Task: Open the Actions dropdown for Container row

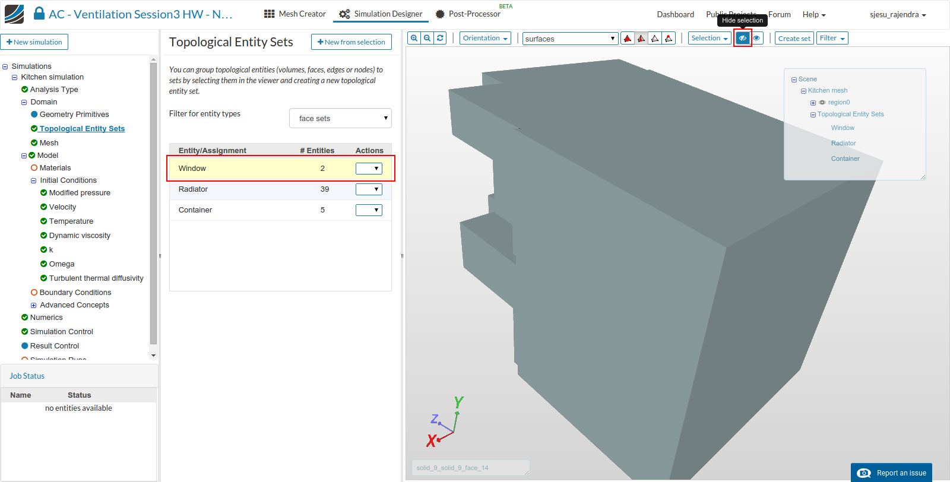Action: tap(369, 210)
